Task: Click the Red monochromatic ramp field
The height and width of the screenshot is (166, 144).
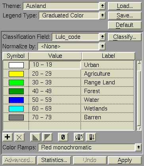Action: 87,147
